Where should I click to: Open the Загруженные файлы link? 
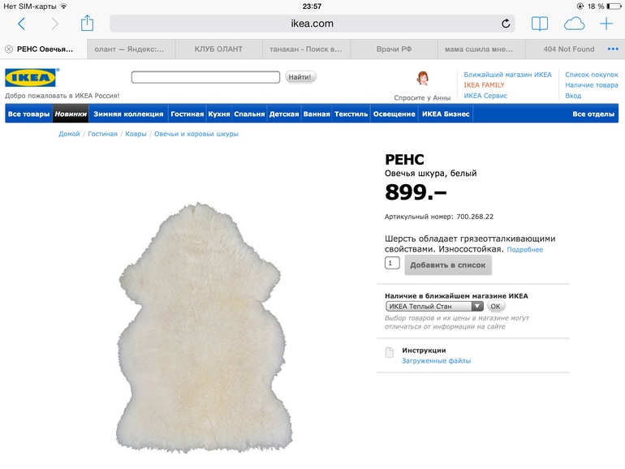coord(436,361)
